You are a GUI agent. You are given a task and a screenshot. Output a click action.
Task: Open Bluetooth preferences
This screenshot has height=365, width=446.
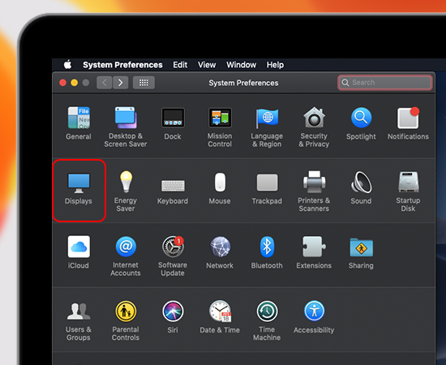[267, 252]
